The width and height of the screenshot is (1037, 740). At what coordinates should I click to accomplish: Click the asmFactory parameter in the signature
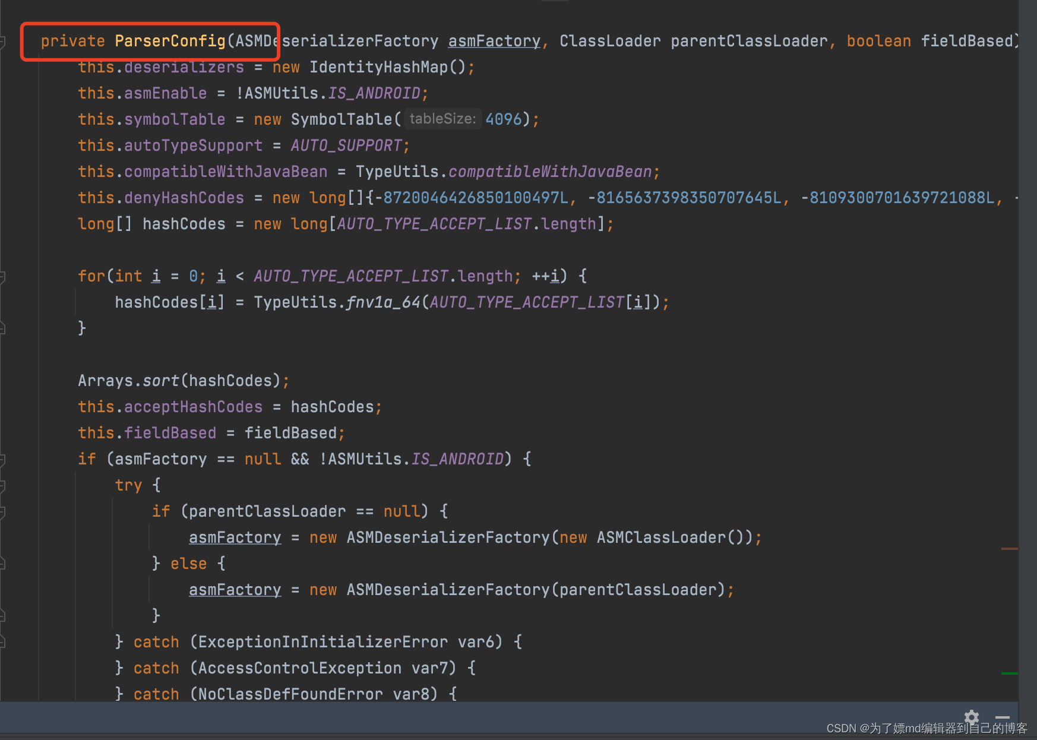[494, 41]
